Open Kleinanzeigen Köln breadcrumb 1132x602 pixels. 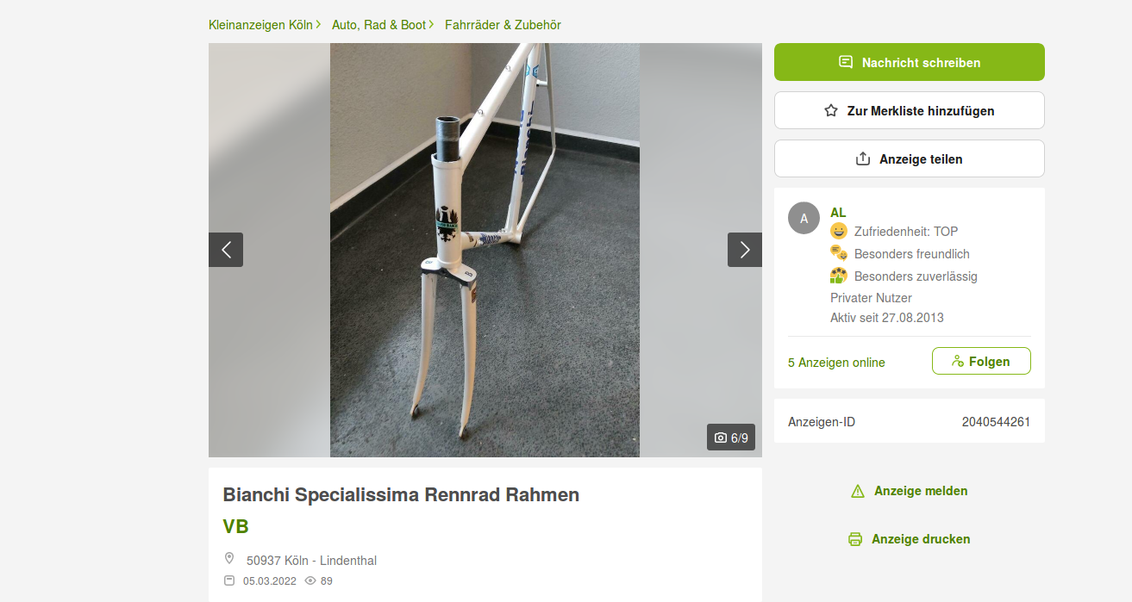260,25
